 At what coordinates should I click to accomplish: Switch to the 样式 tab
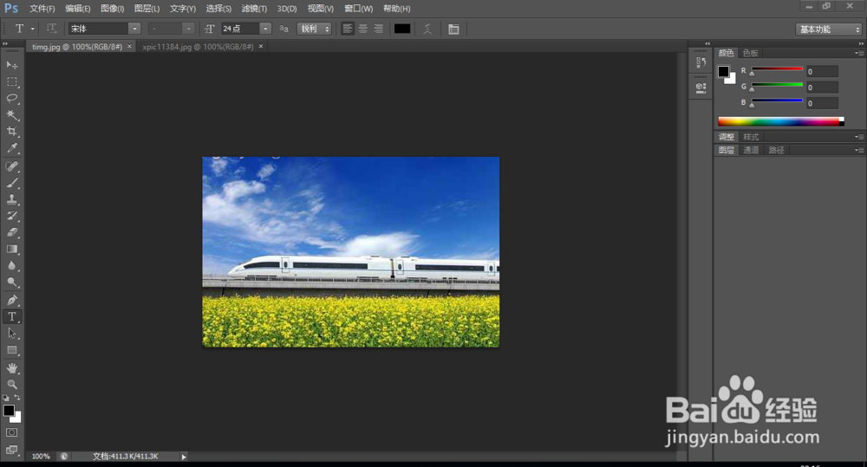[750, 137]
